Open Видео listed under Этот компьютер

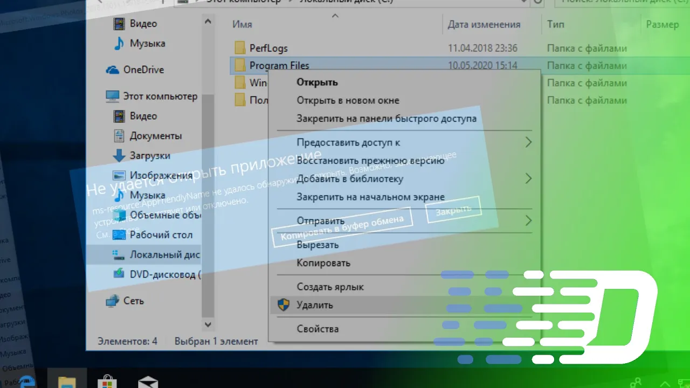coord(143,116)
